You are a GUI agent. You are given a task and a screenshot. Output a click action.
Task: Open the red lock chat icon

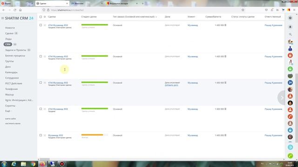tap(290, 55)
